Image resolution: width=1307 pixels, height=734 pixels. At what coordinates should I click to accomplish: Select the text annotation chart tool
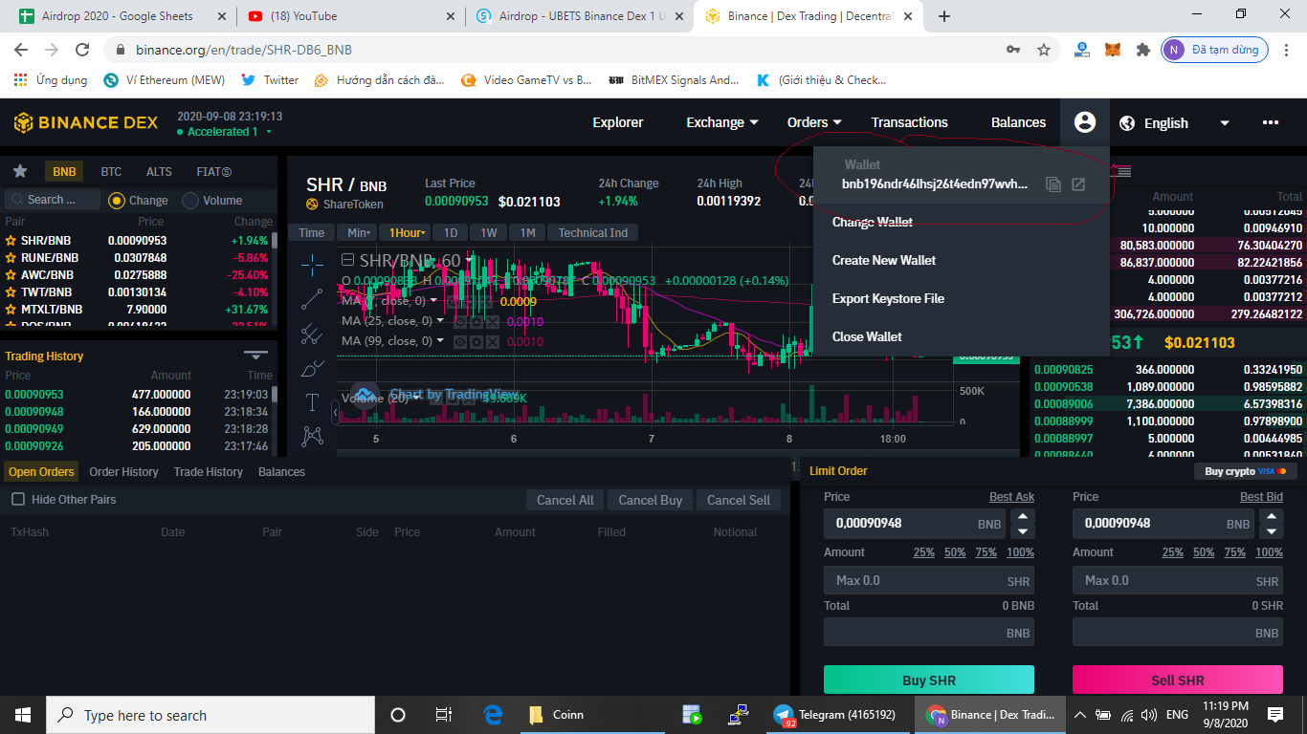click(x=312, y=402)
